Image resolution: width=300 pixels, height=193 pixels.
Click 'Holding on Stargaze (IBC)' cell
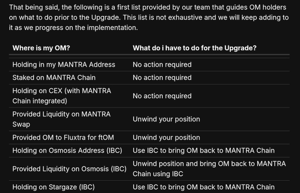[x=53, y=187]
